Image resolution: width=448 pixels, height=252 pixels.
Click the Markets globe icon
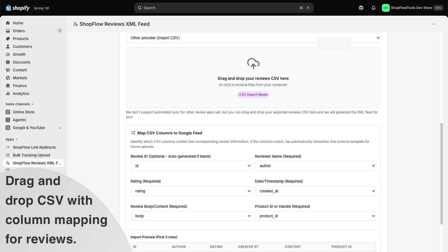(x=8, y=78)
